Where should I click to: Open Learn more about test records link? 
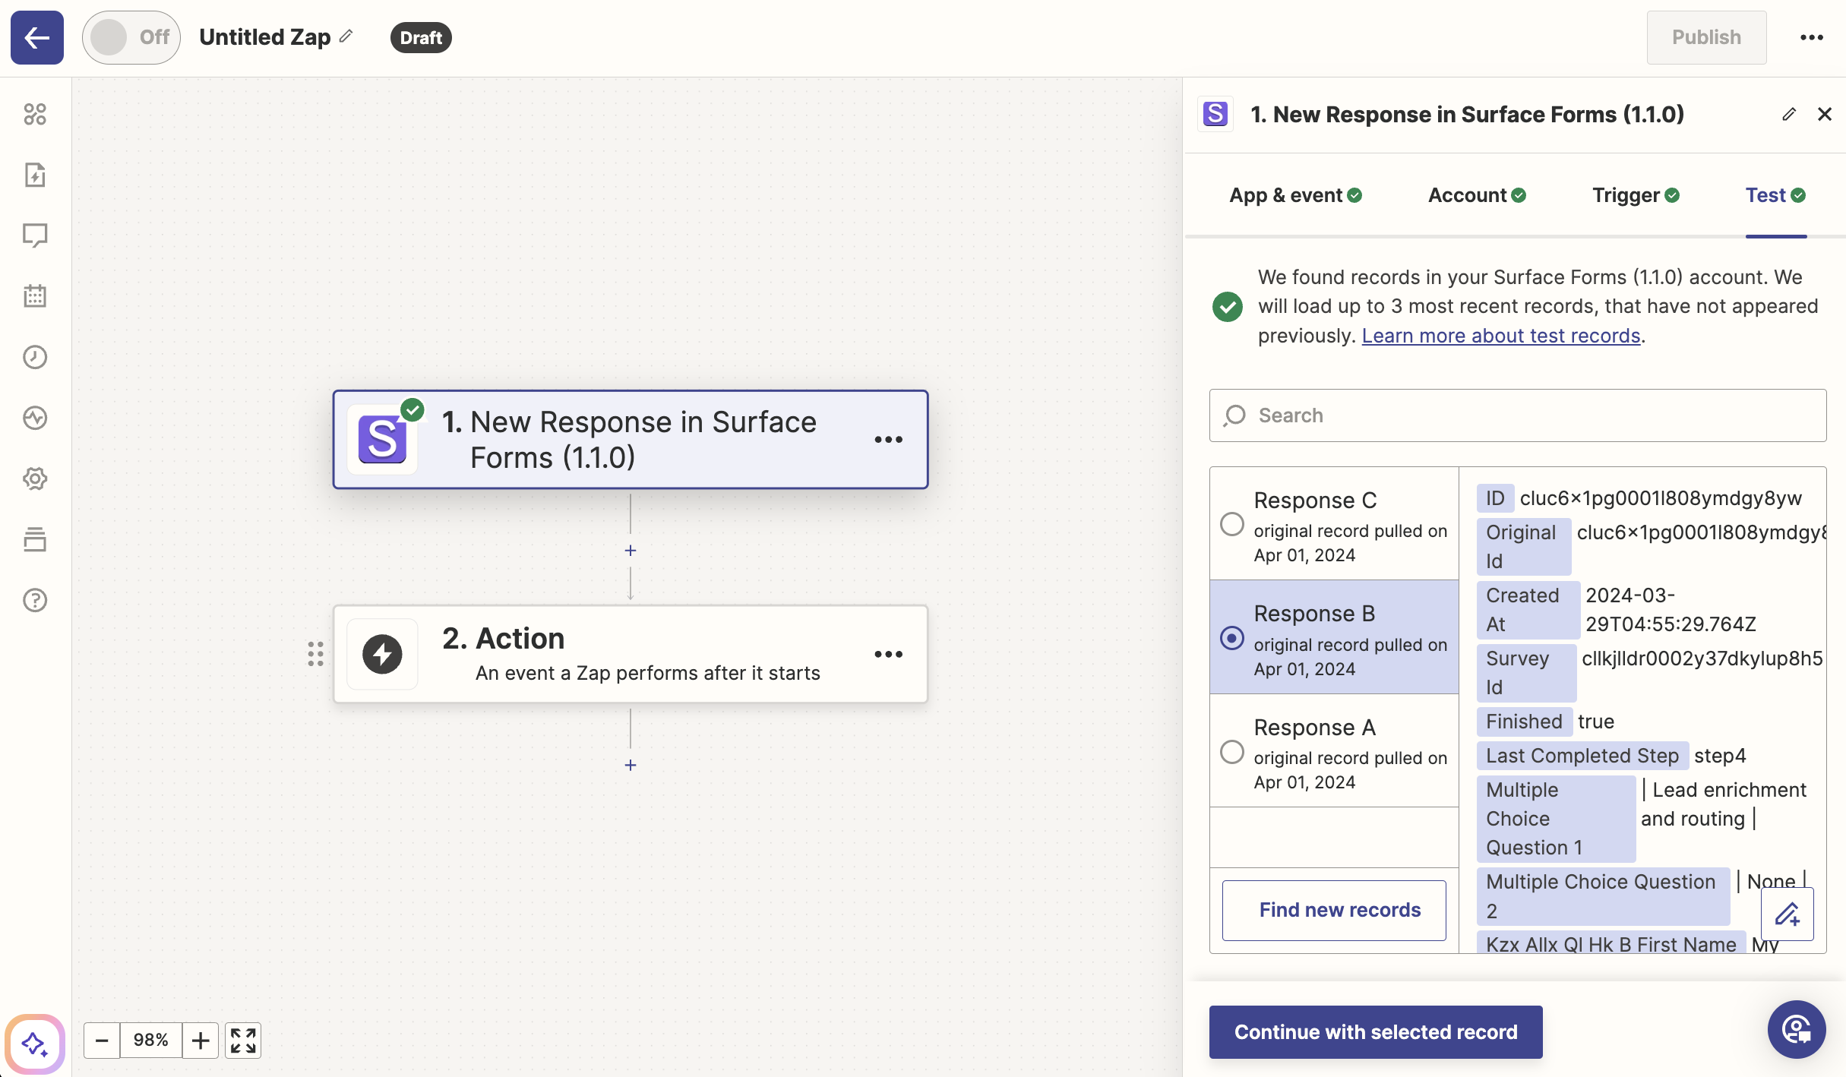1500,336
